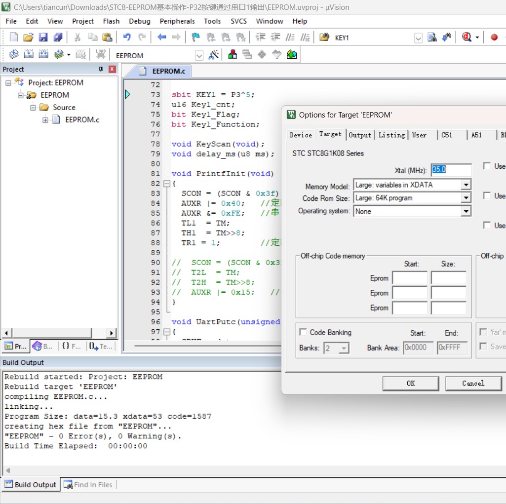Redo the last undone edit
Viewport: 506px width, 504px height.
pyautogui.click(x=142, y=37)
